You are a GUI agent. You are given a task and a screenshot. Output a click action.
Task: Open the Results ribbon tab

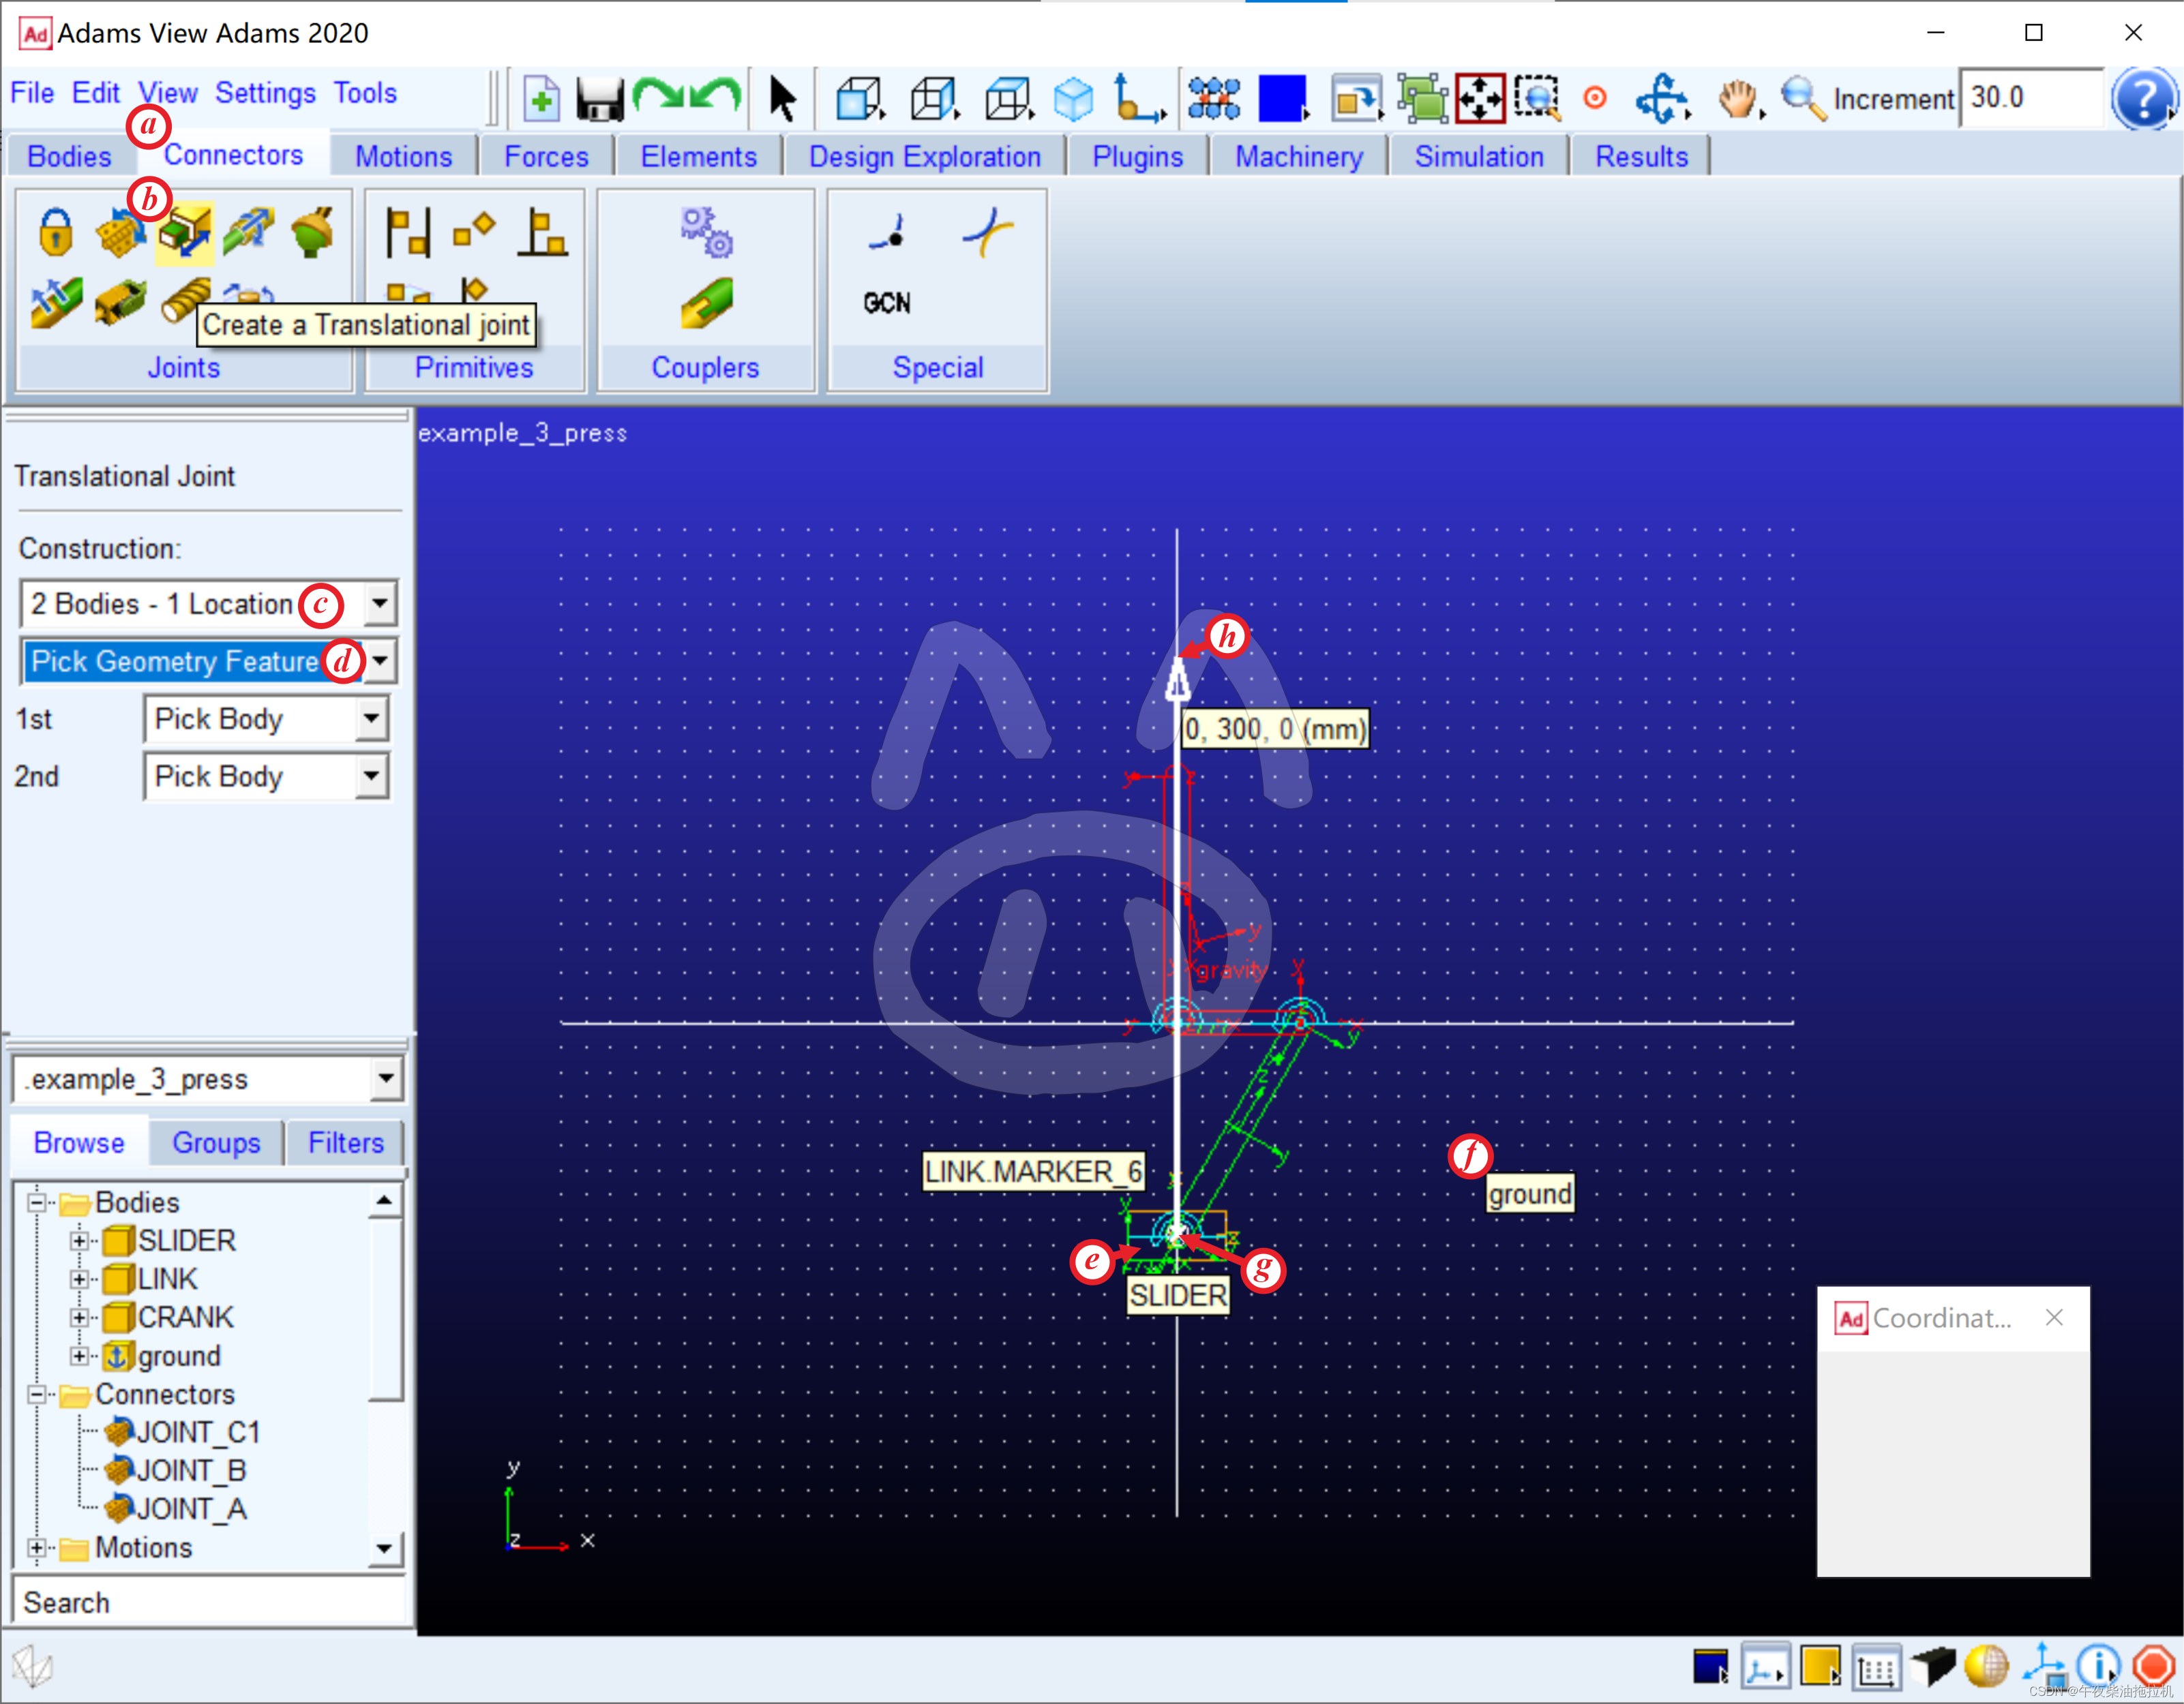click(x=1641, y=157)
